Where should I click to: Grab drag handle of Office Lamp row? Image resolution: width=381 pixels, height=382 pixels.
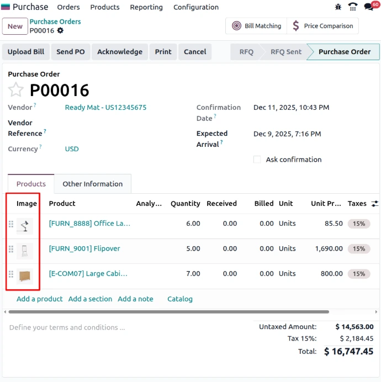10,224
